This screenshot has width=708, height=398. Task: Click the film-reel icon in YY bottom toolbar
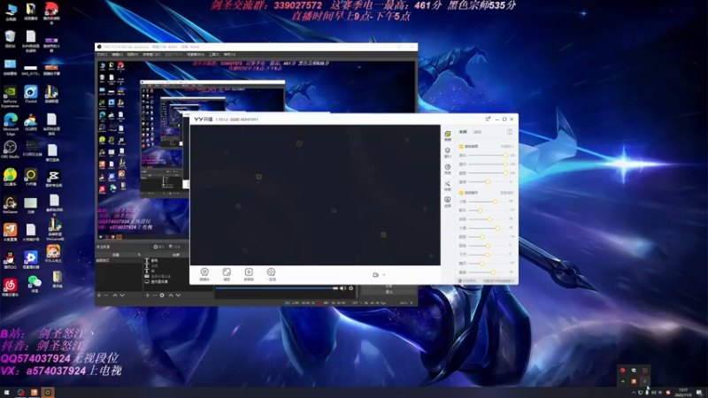click(x=271, y=274)
